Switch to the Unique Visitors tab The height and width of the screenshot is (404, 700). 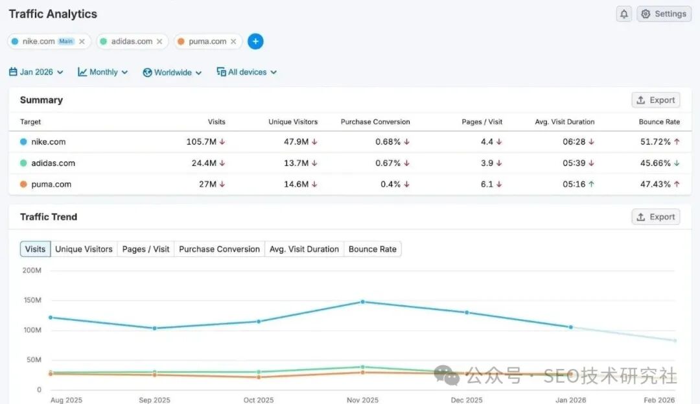coord(84,249)
